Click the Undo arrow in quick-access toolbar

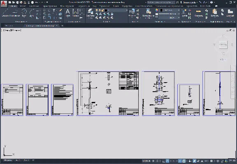tap(36, 2)
